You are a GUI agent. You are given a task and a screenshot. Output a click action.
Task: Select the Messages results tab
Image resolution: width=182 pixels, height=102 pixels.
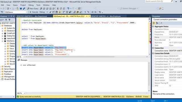[x=22, y=60]
